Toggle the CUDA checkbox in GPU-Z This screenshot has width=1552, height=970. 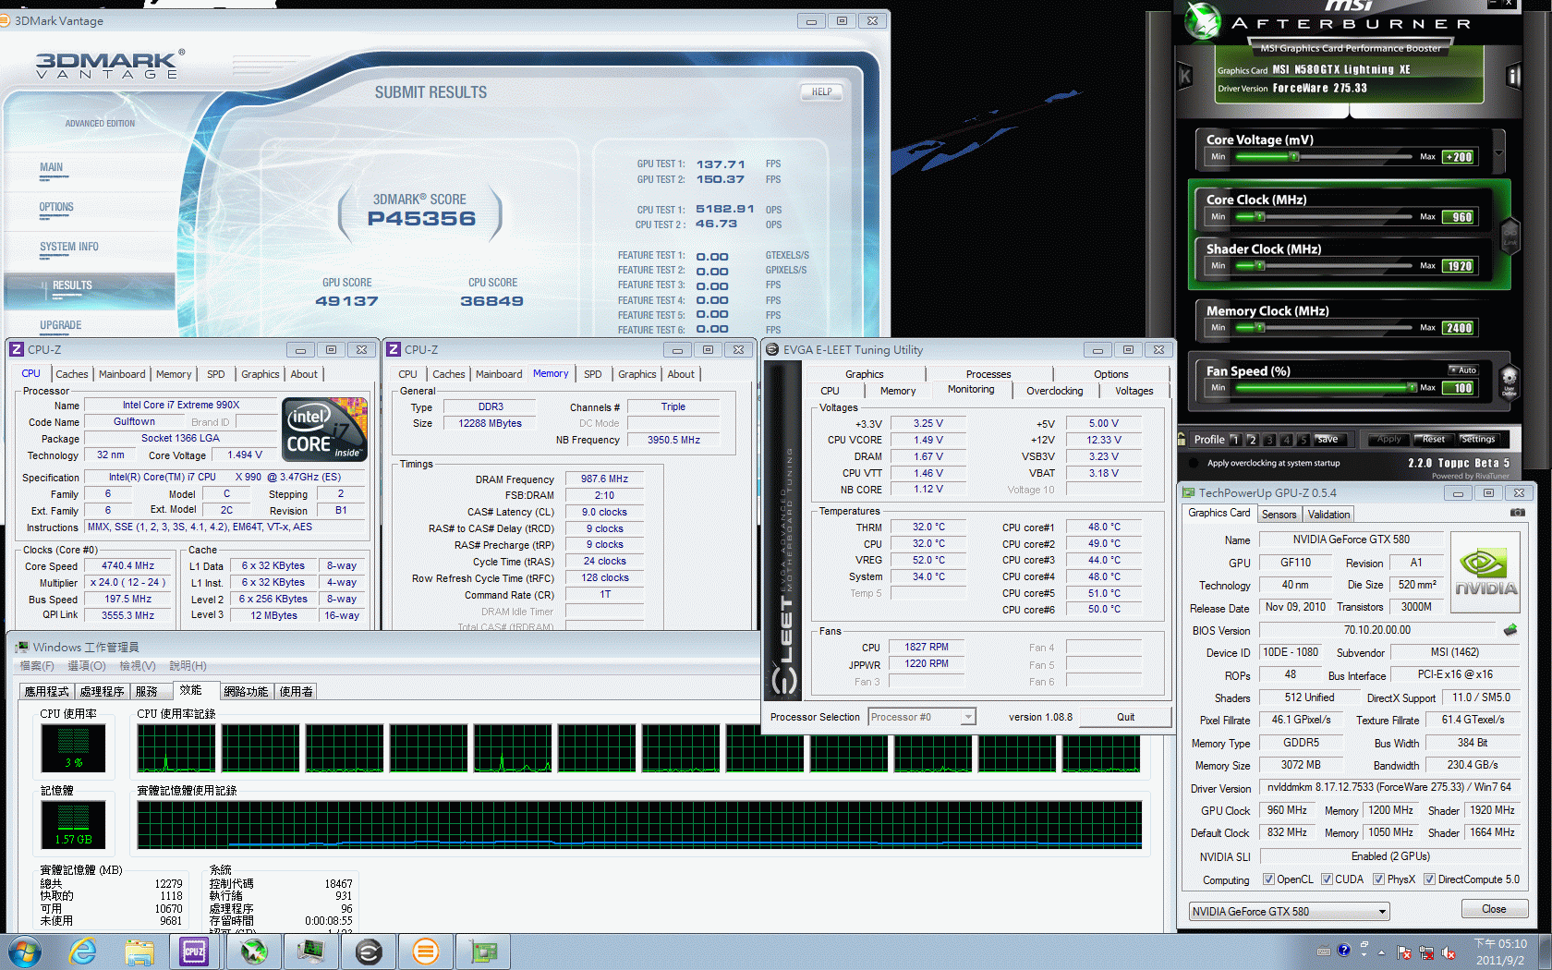click(x=1327, y=879)
